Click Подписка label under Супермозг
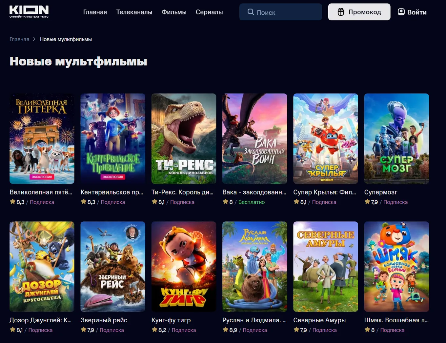This screenshot has width=446, height=343. click(395, 202)
